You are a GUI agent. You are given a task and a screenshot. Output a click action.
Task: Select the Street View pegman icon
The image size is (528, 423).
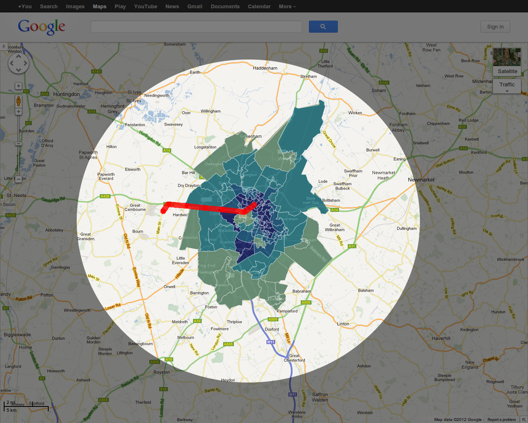[x=18, y=101]
